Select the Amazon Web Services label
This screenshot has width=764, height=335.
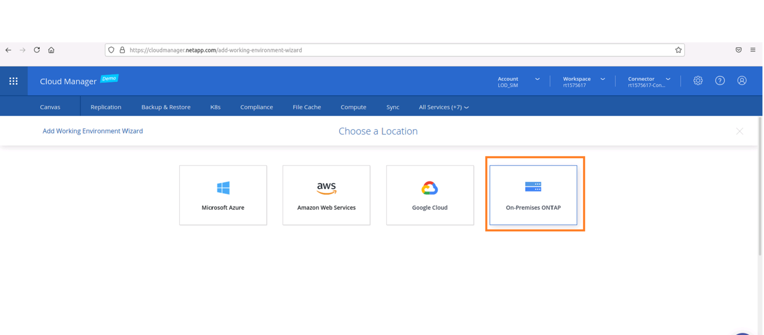point(326,208)
